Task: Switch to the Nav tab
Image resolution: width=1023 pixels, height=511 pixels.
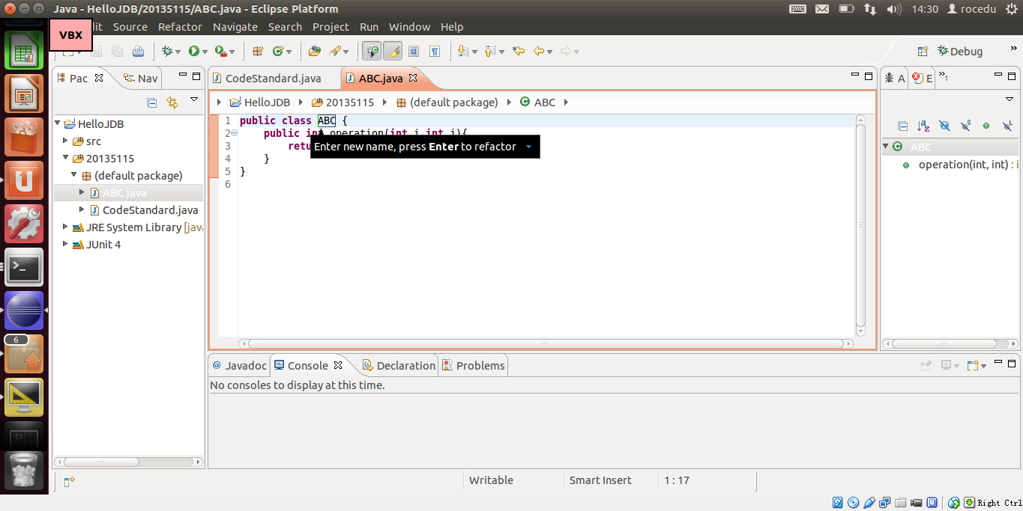Action: pos(141,78)
